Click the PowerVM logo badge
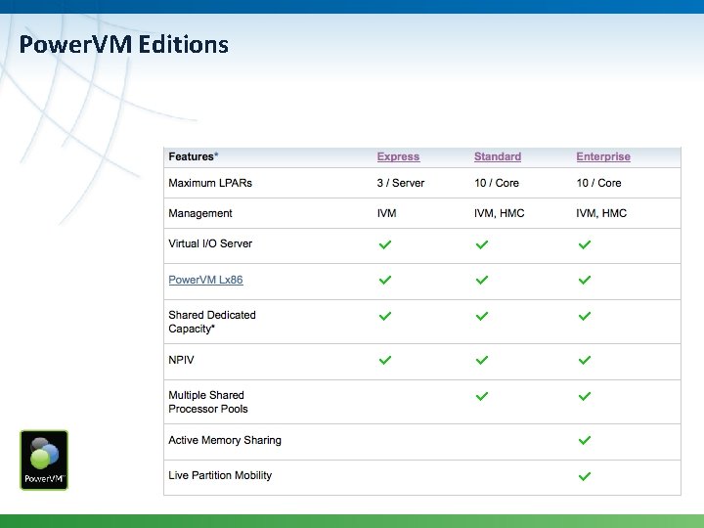The height and width of the screenshot is (528, 704). click(x=44, y=461)
